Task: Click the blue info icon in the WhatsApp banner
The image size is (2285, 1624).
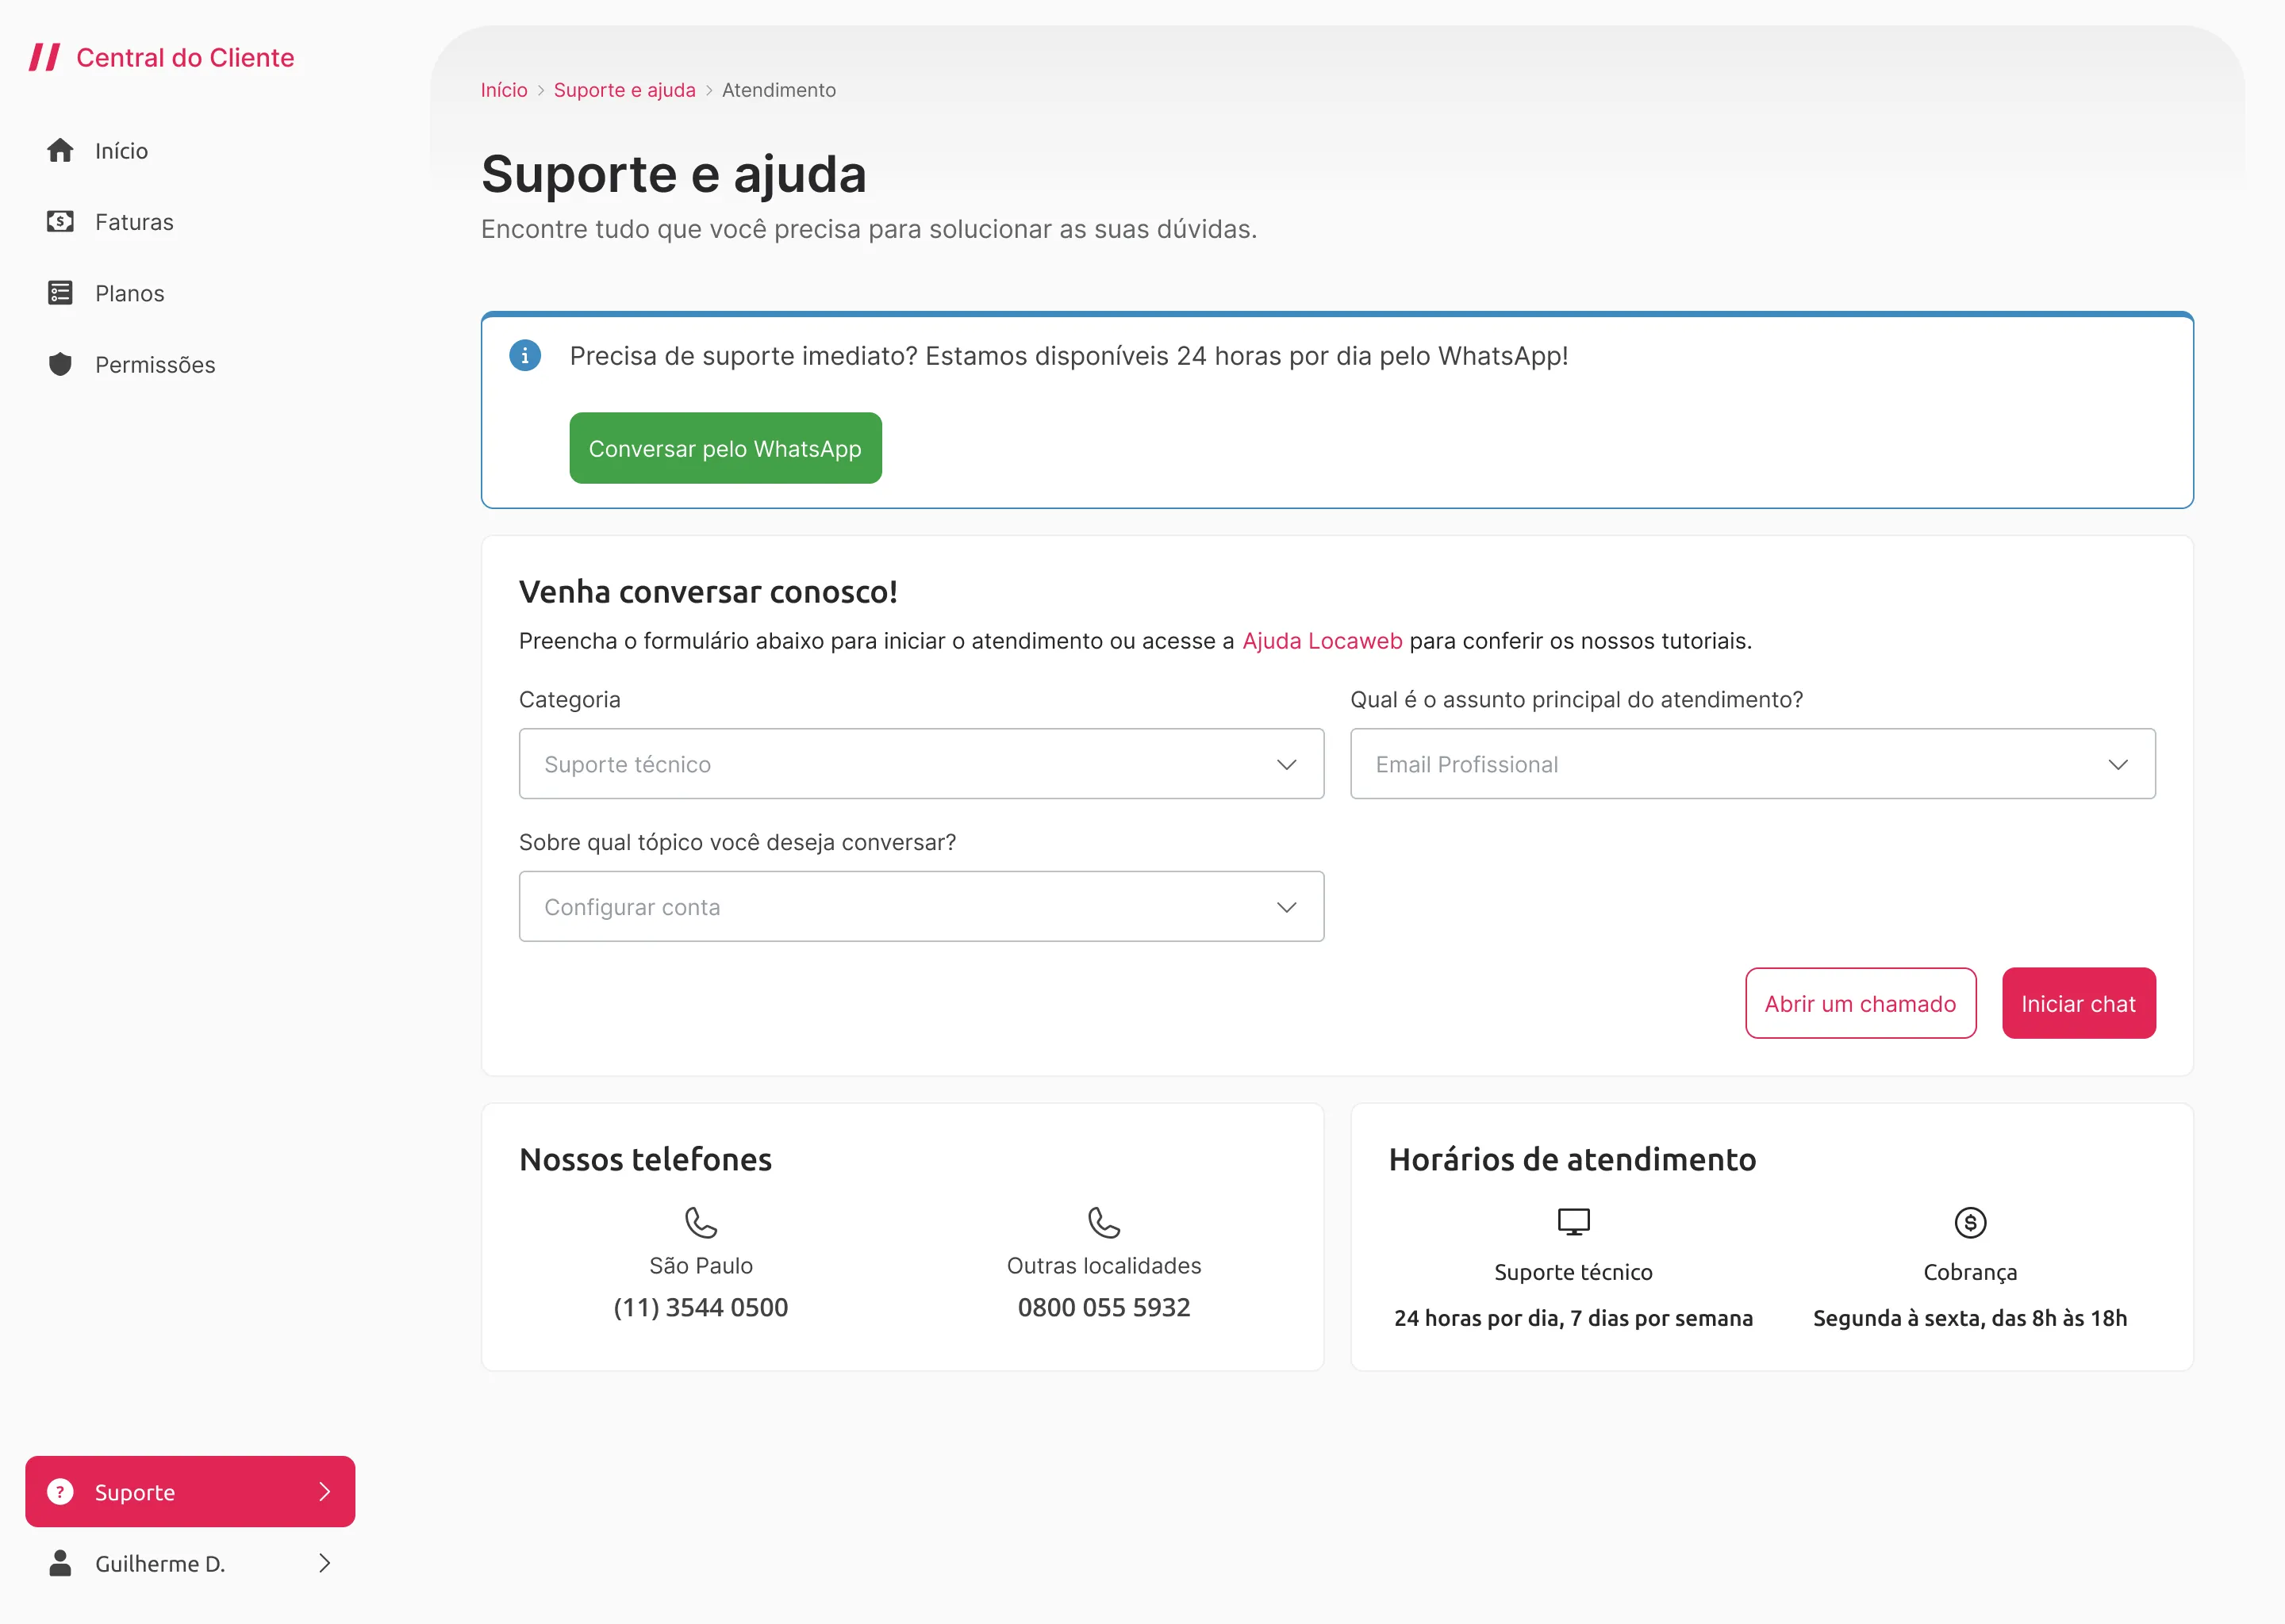Action: (525, 355)
